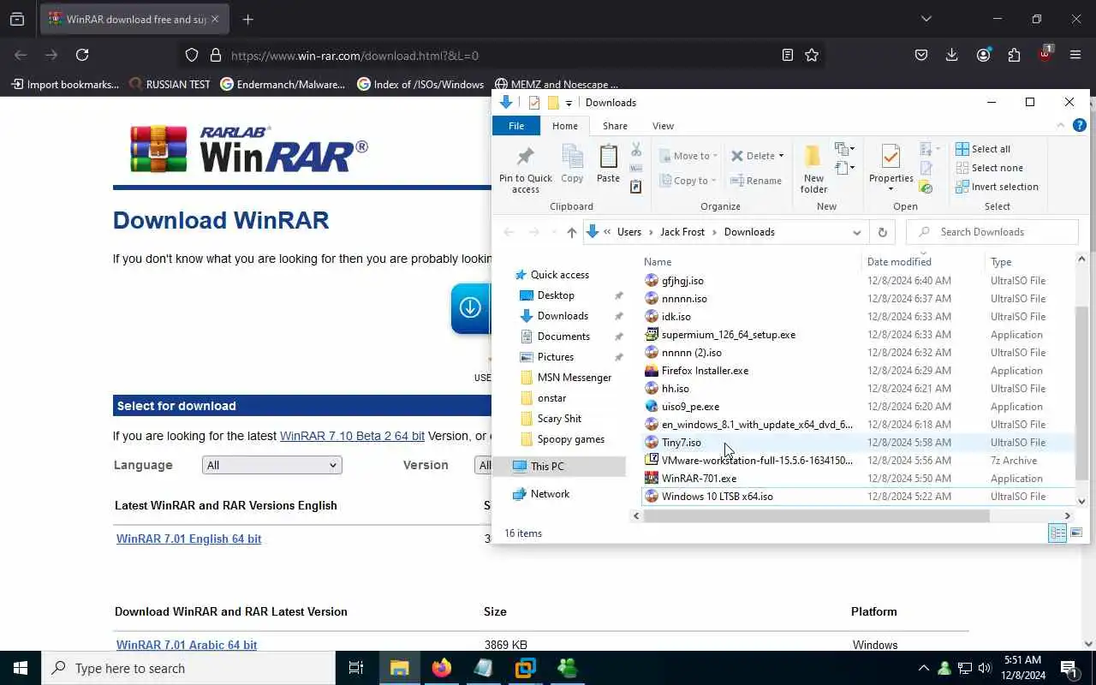The image size is (1096, 685).
Task: Open Customize Quick Access Toolbar dropdown
Action: point(569,104)
